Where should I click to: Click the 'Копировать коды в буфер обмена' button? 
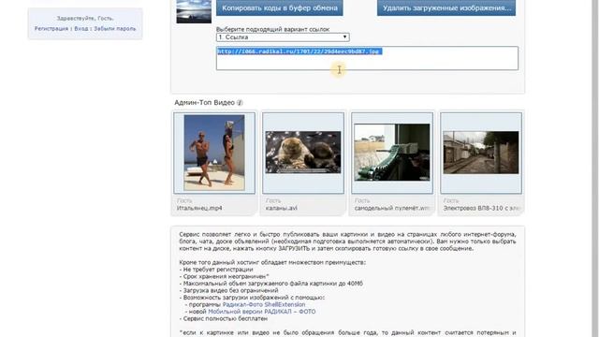(279, 7)
